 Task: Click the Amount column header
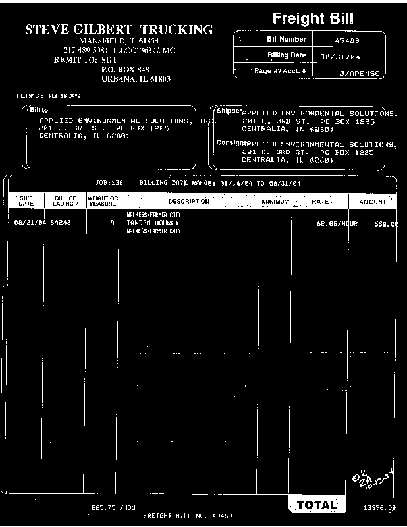coord(372,202)
